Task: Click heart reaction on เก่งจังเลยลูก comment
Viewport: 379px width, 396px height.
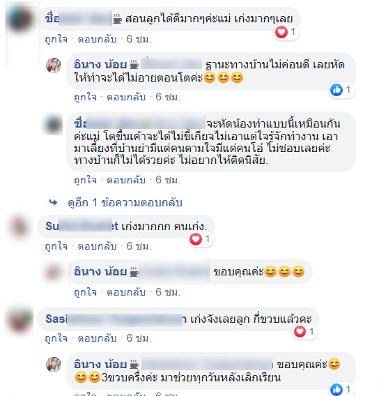Action: coord(300,331)
